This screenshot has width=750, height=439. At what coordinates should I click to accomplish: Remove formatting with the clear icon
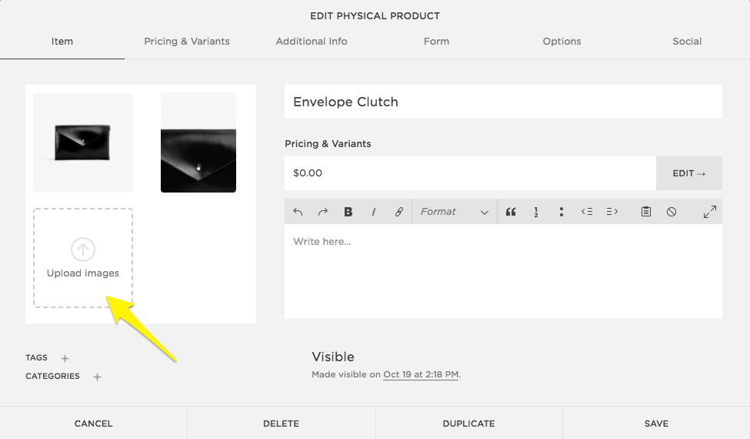pyautogui.click(x=672, y=212)
